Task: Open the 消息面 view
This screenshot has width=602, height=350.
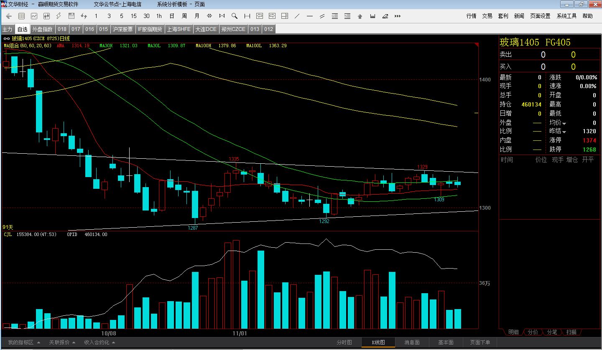Action: coord(412,342)
